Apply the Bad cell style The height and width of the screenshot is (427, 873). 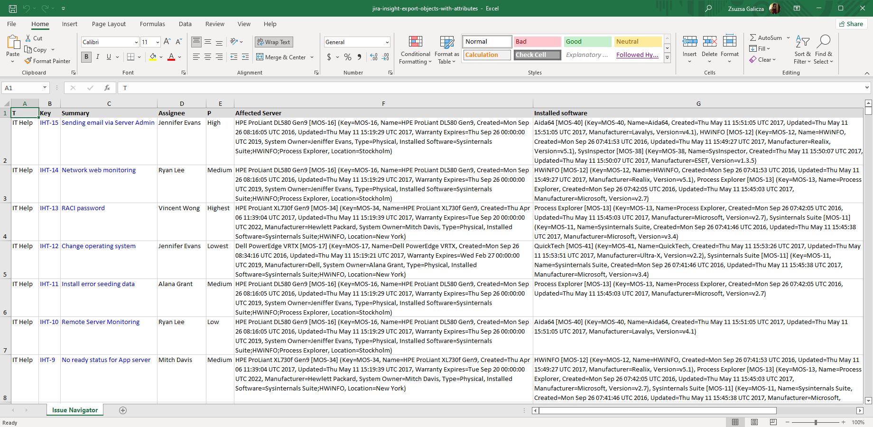click(538, 42)
